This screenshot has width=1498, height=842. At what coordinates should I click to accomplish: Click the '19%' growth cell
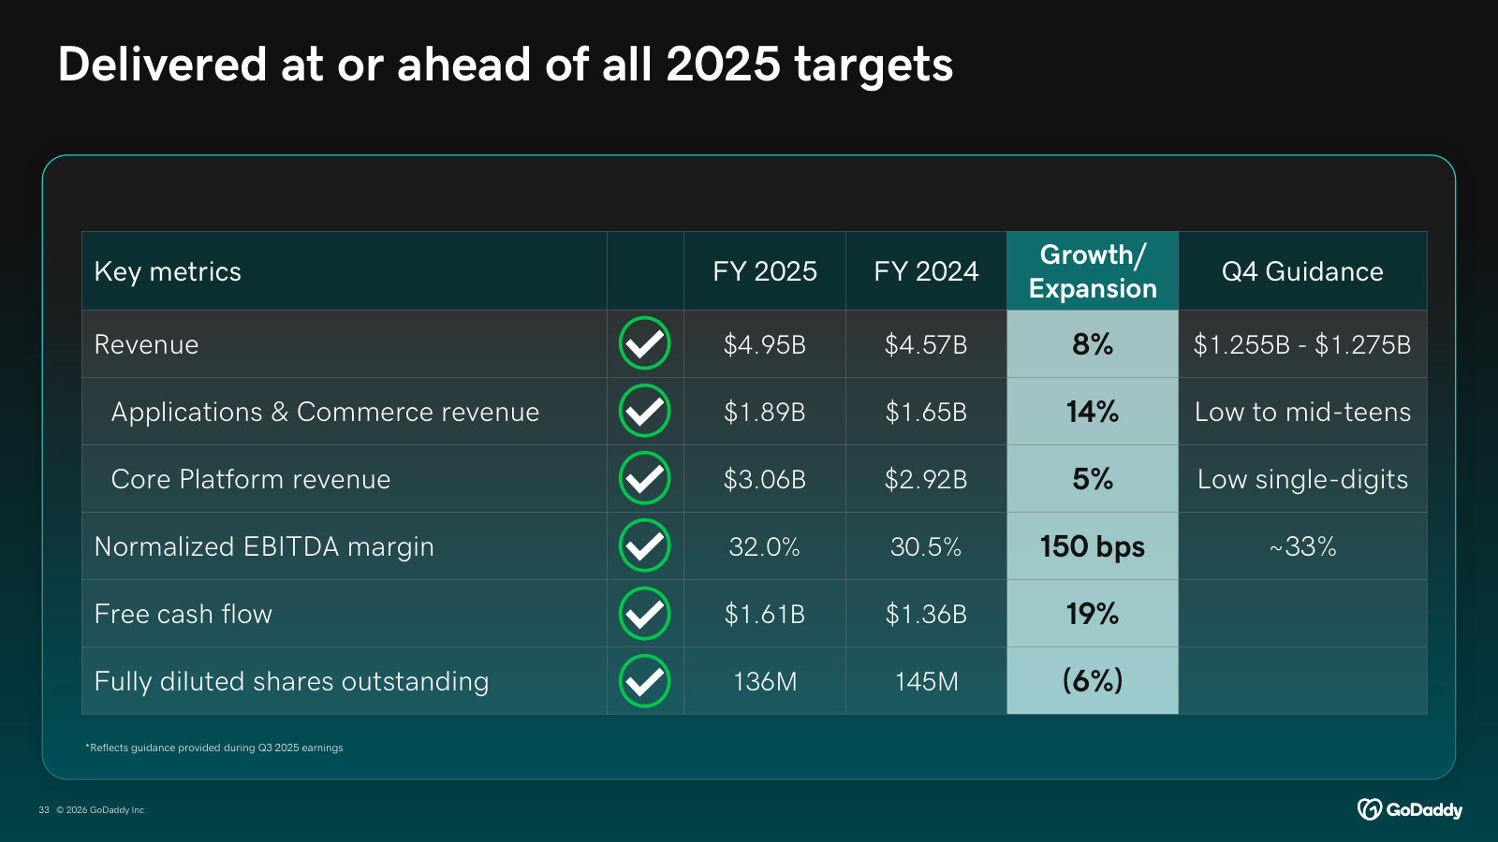[1093, 614]
